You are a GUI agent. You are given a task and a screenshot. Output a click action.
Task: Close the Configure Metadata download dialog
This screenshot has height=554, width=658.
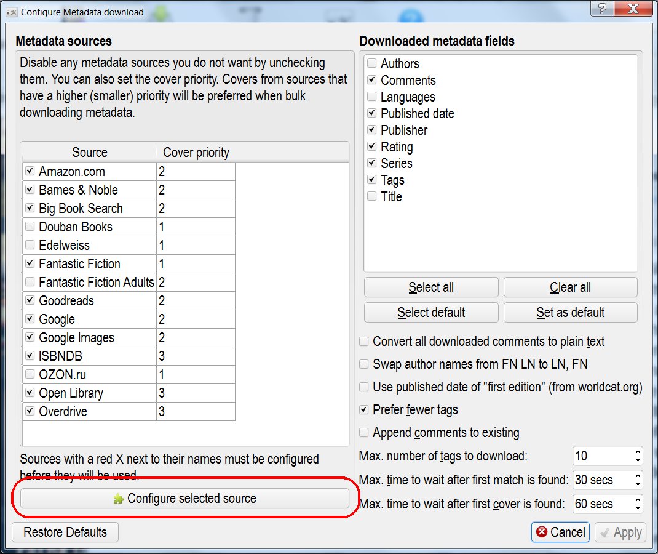click(x=633, y=8)
